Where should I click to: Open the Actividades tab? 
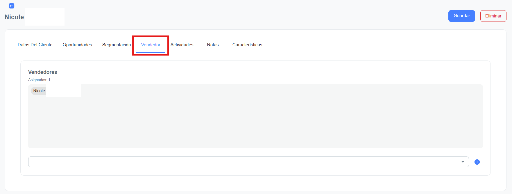click(182, 45)
